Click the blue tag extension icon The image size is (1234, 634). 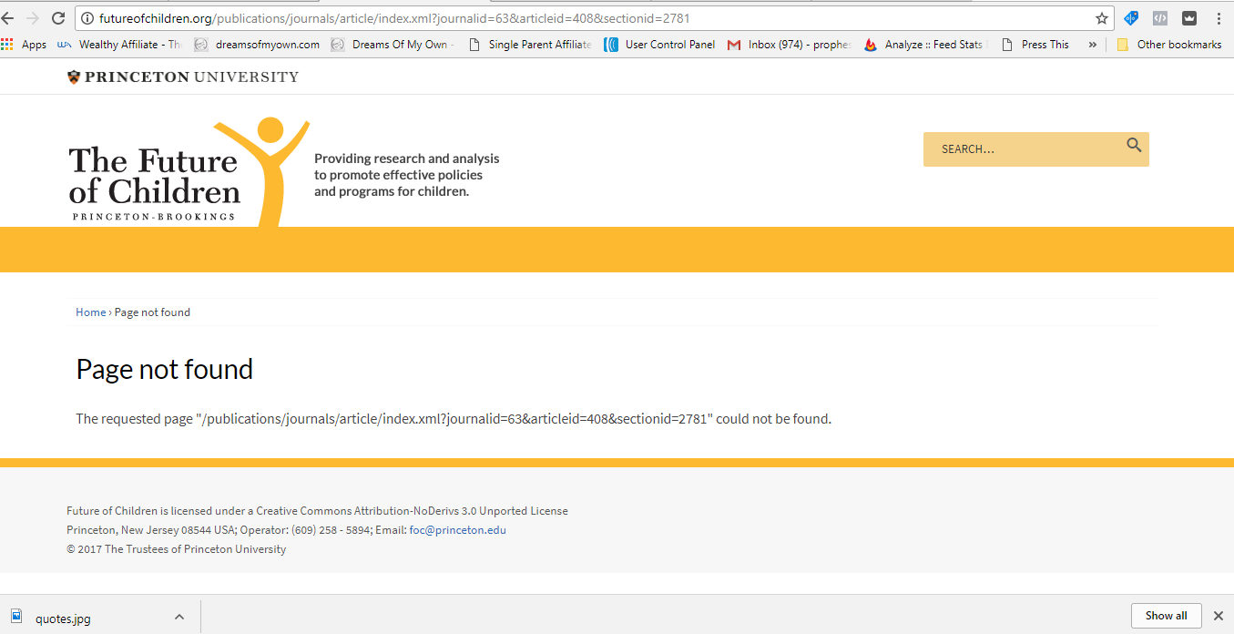tap(1131, 18)
